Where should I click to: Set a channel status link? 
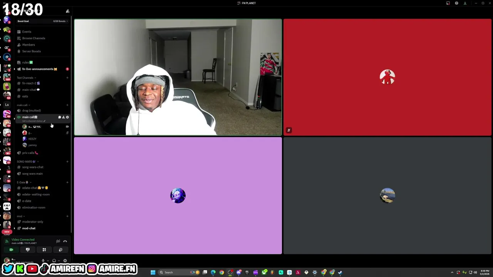34,121
